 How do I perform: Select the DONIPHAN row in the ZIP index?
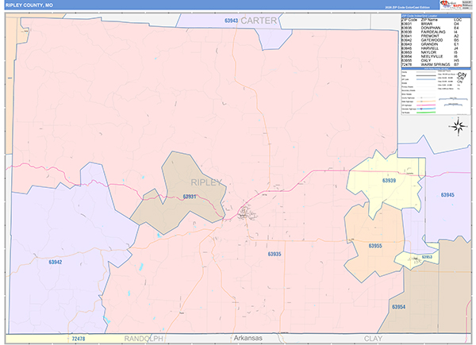[x=431, y=28]
